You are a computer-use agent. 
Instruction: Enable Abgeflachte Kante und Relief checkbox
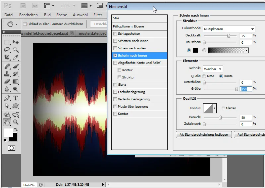coord(115,63)
